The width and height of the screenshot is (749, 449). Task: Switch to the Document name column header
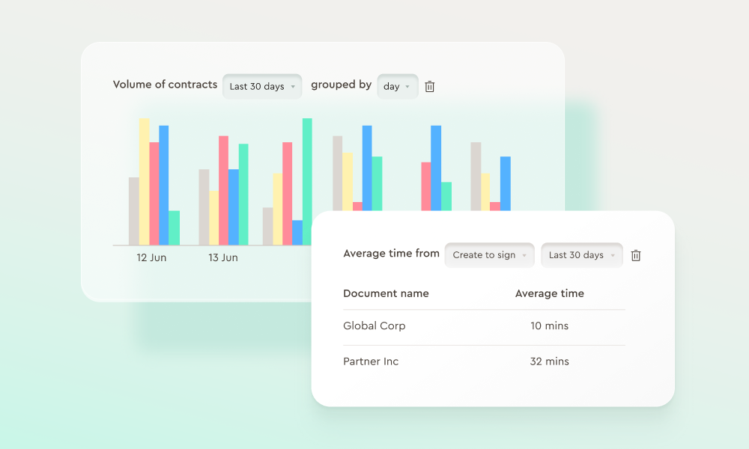click(386, 293)
